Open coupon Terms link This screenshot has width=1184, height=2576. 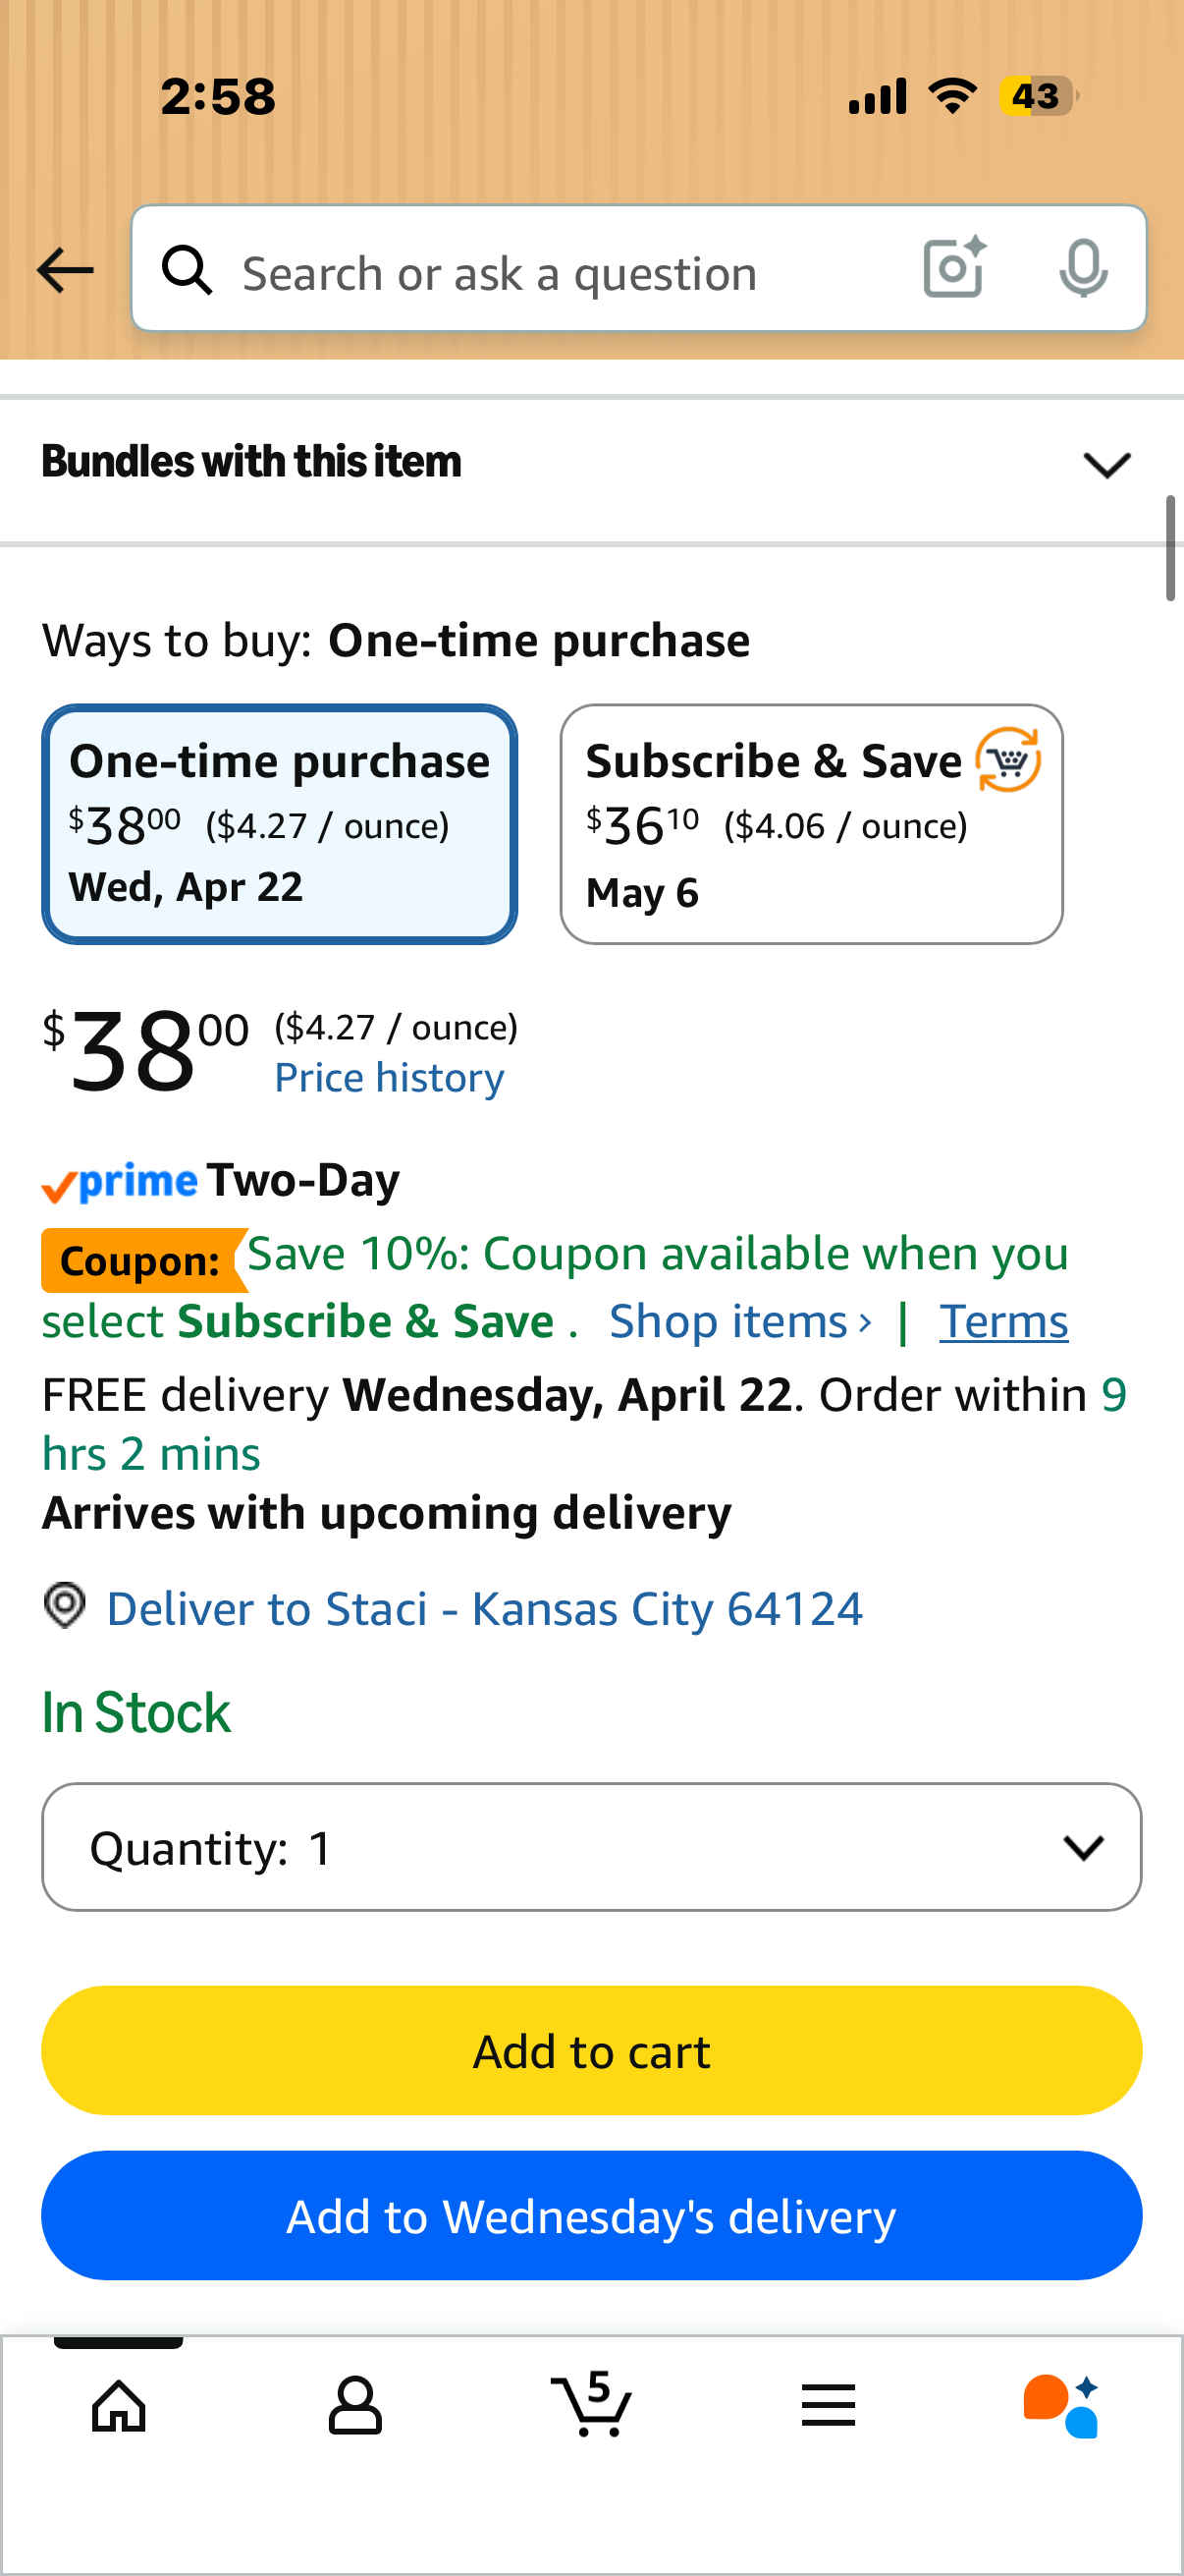pos(1003,1322)
